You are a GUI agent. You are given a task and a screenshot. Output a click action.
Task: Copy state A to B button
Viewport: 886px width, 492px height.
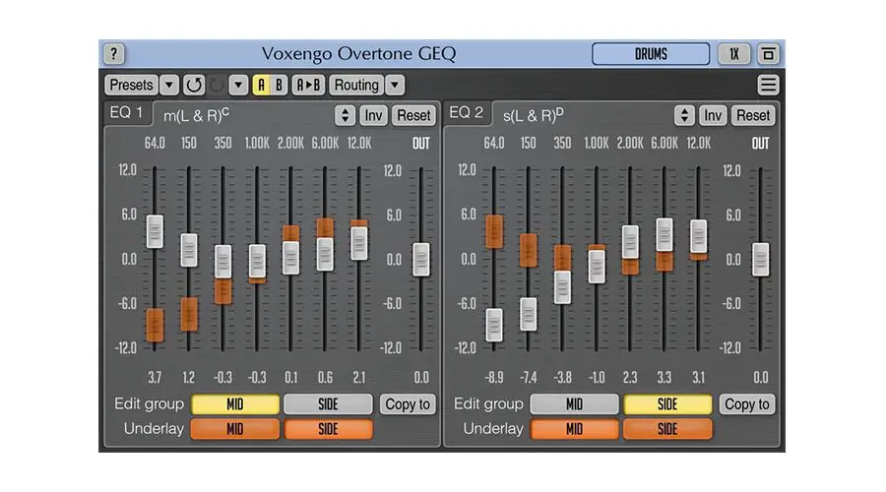click(308, 86)
